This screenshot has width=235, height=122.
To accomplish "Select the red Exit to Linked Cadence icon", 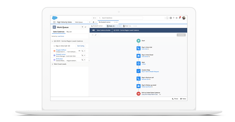I will pyautogui.click(x=138, y=94).
